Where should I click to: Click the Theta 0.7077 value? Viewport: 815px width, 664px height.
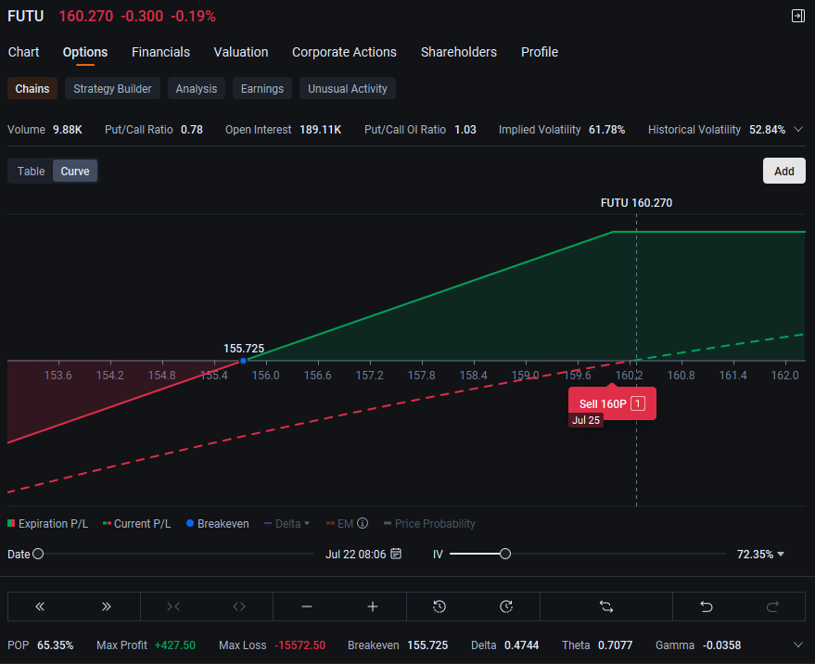click(x=615, y=645)
